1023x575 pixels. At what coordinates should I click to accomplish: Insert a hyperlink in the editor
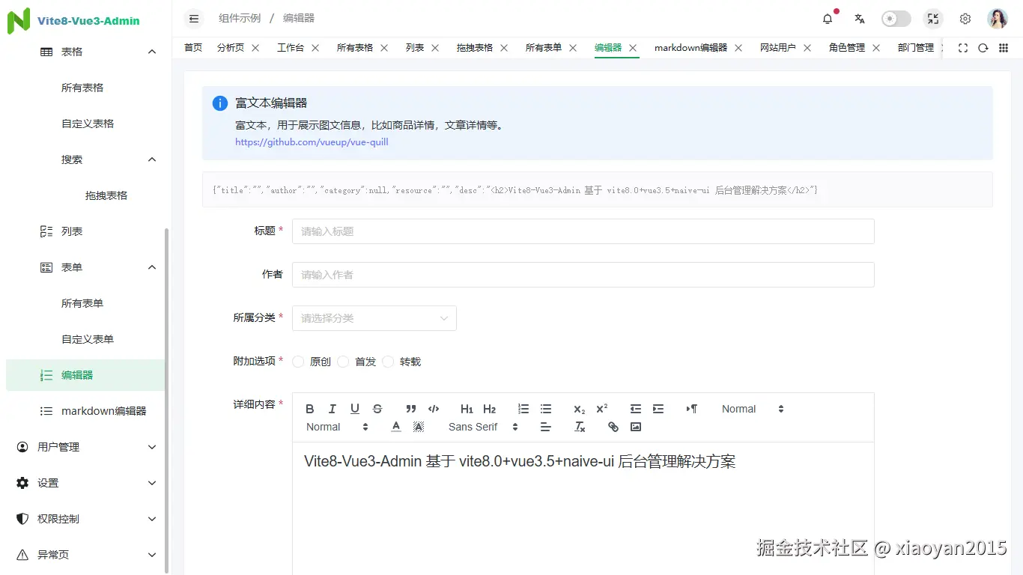[613, 427]
